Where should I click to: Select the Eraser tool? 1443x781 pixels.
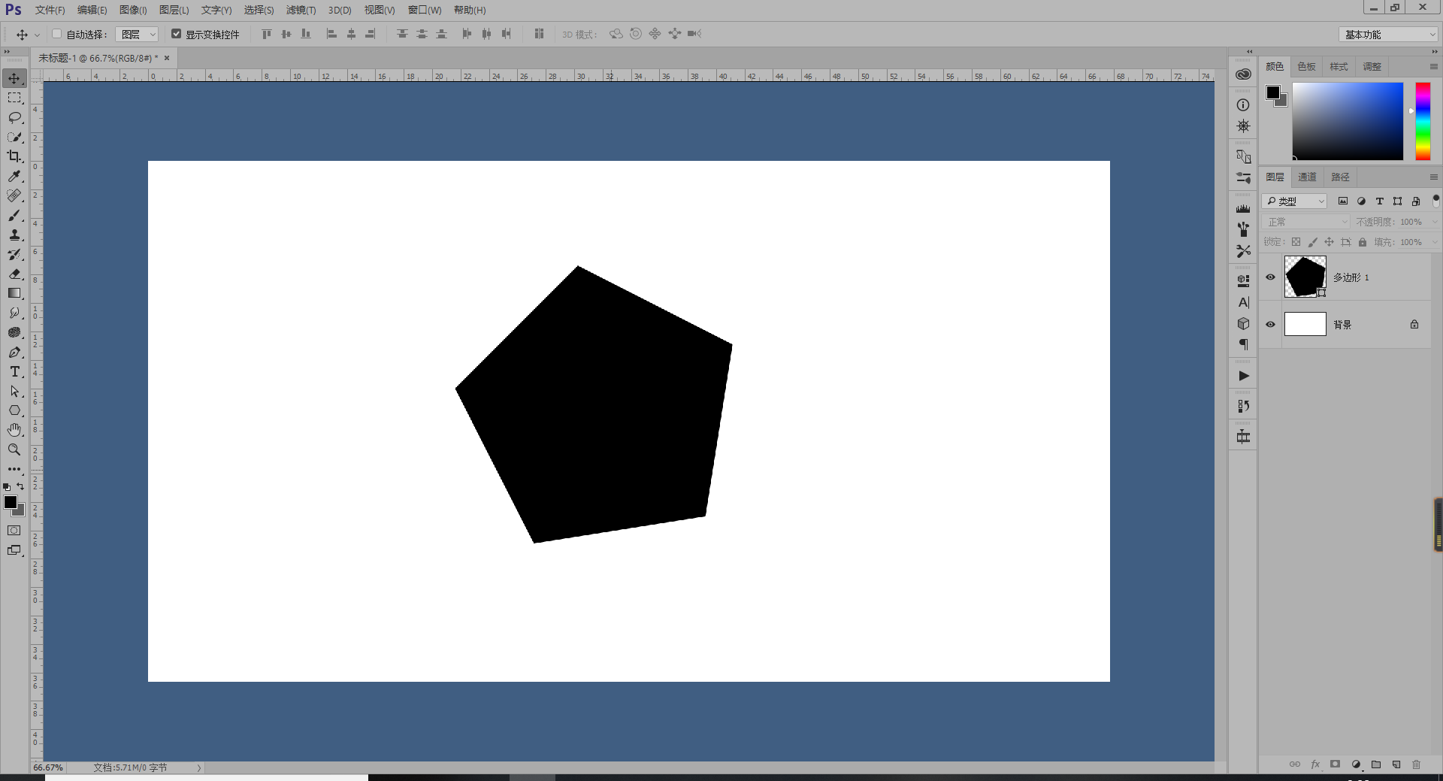coord(14,274)
